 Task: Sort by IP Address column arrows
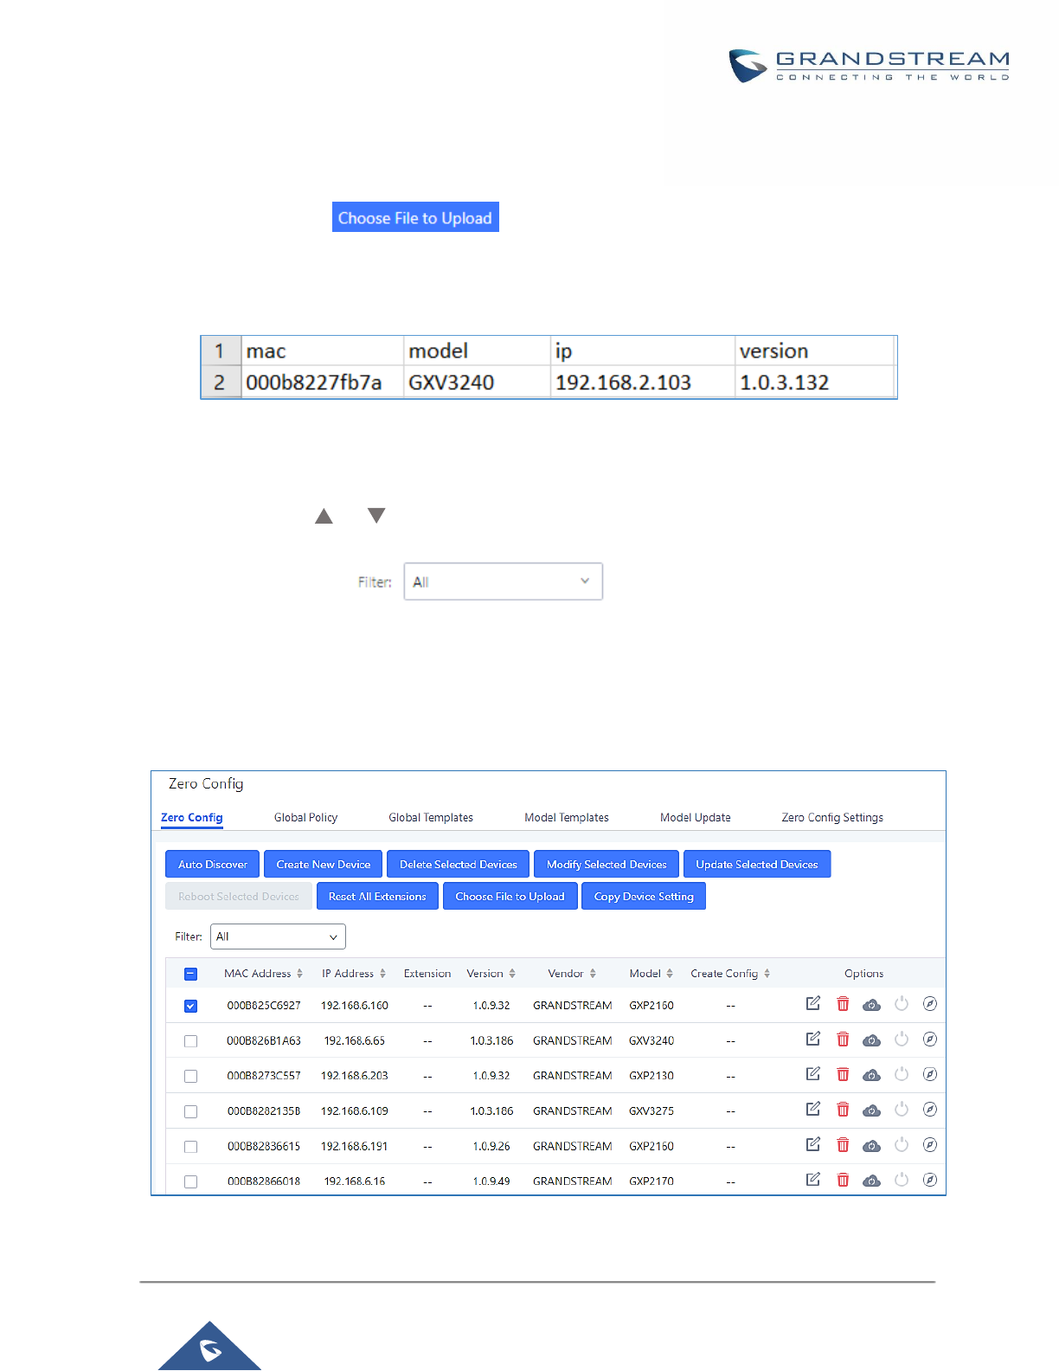tap(382, 974)
